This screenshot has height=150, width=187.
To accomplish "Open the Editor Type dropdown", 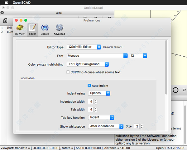I will click(84, 47).
